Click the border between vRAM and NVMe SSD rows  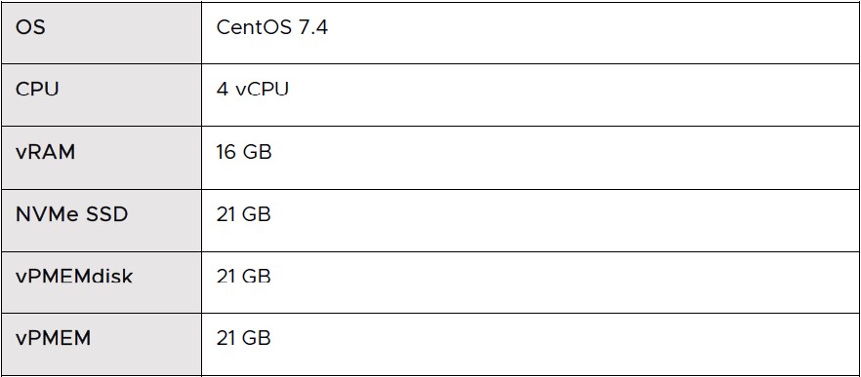(x=430, y=189)
